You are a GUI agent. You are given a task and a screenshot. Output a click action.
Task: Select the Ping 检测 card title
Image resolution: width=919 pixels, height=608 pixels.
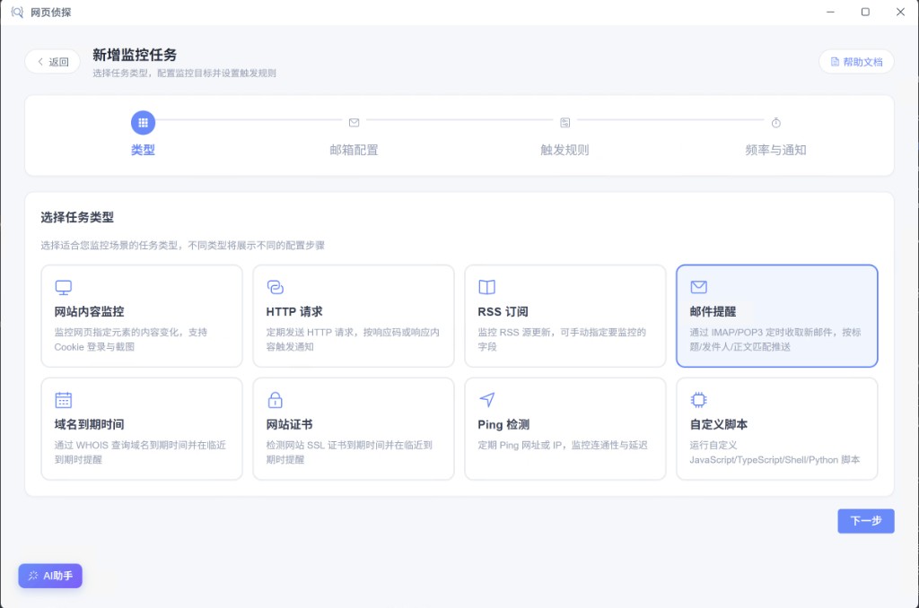pos(503,424)
